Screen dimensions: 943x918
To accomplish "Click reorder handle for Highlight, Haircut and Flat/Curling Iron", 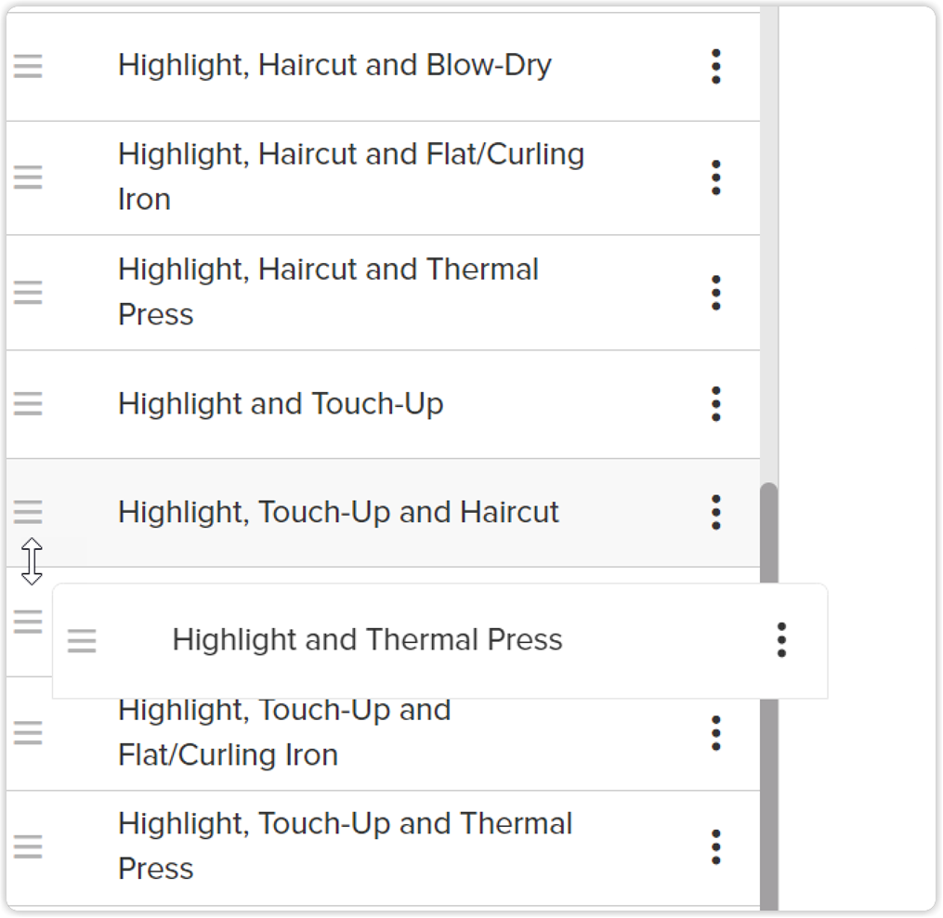I will 28,177.
